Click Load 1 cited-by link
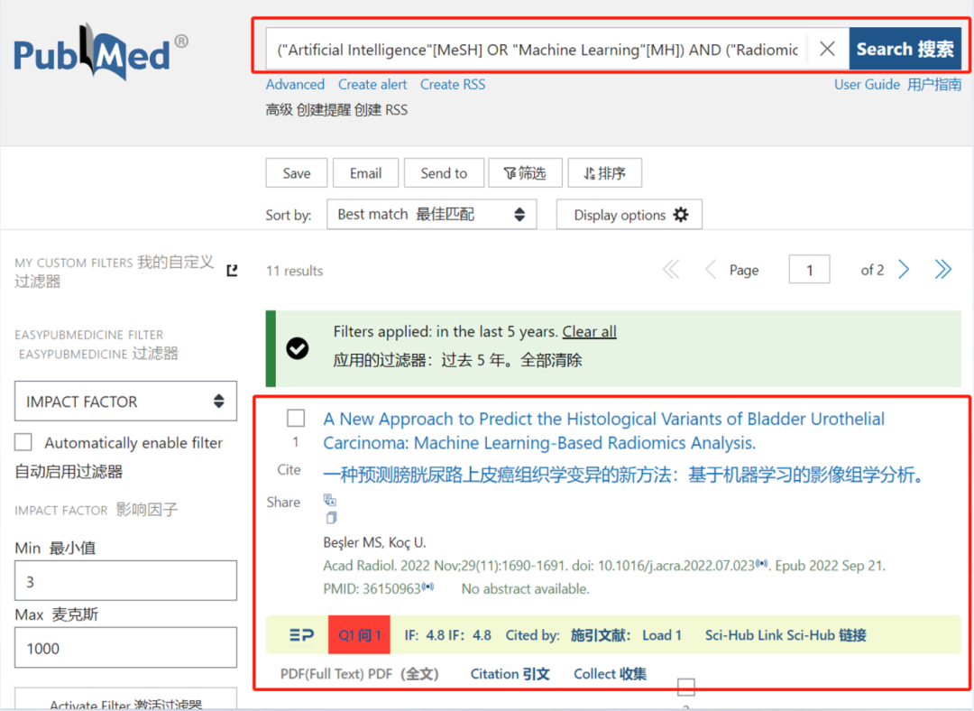The width and height of the screenshot is (974, 711). point(662,635)
